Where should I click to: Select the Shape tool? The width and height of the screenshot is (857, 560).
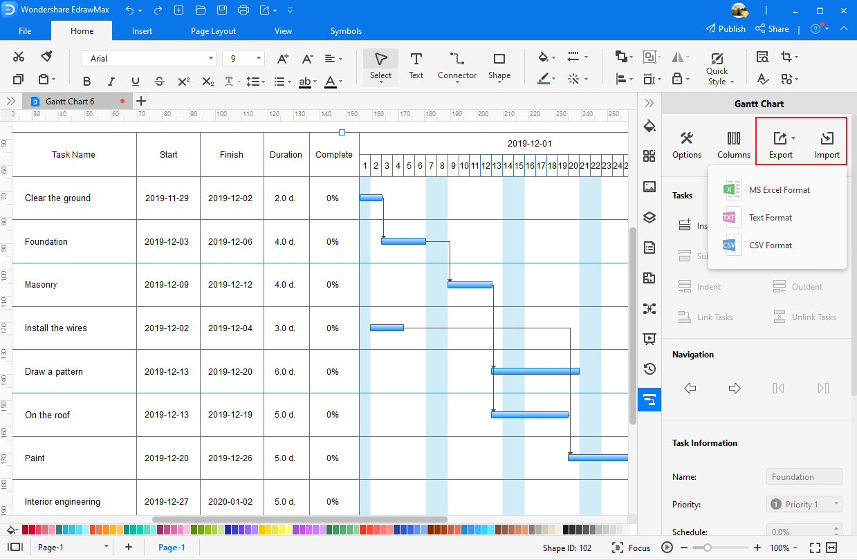coord(499,66)
